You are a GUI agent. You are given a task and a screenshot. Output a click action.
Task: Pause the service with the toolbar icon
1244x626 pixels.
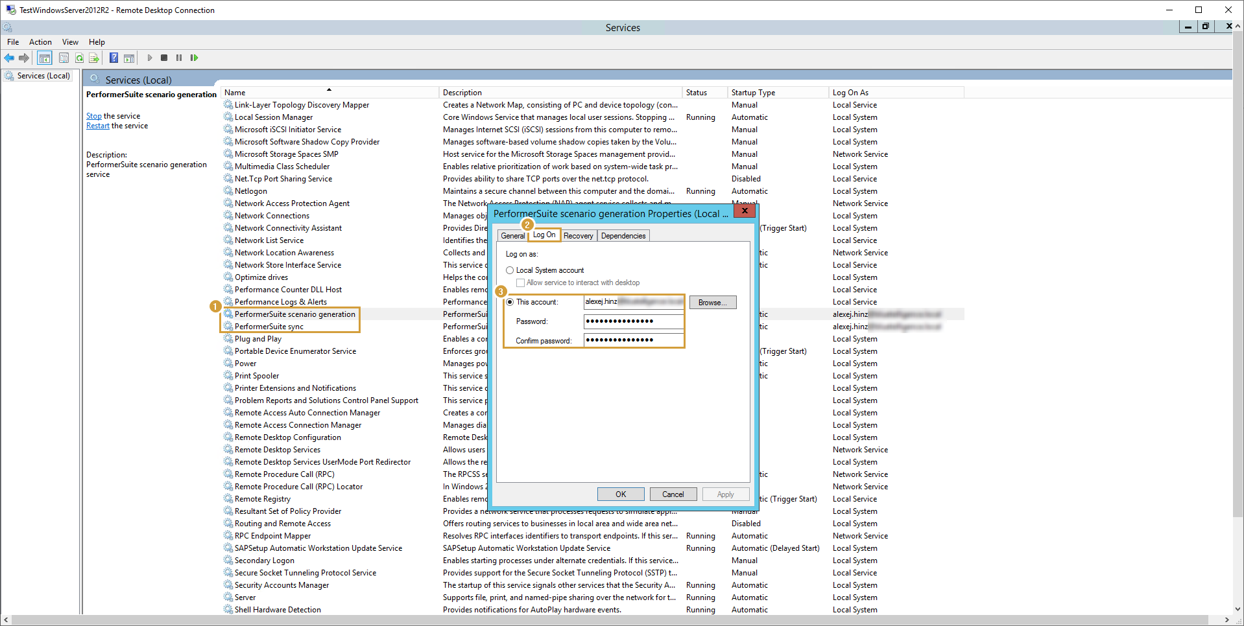(179, 58)
